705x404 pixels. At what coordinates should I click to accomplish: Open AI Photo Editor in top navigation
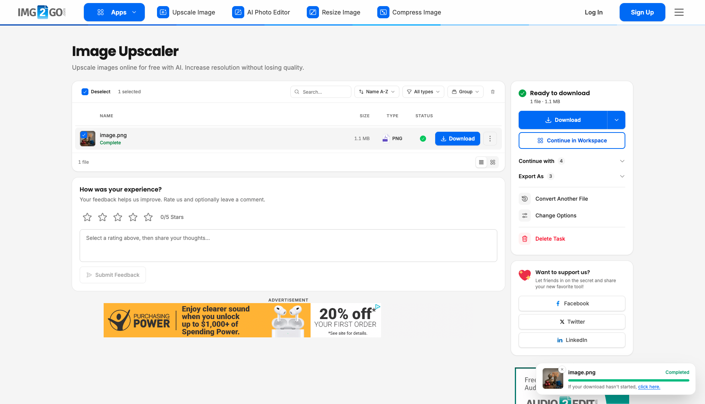[261, 12]
